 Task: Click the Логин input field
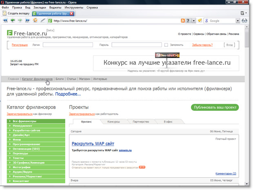(x=68, y=45)
